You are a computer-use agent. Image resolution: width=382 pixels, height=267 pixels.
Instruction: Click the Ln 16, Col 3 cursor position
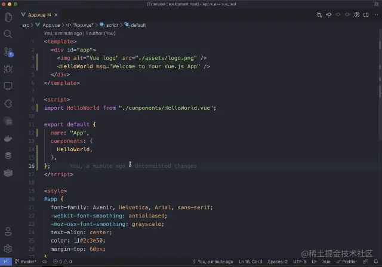251,262
